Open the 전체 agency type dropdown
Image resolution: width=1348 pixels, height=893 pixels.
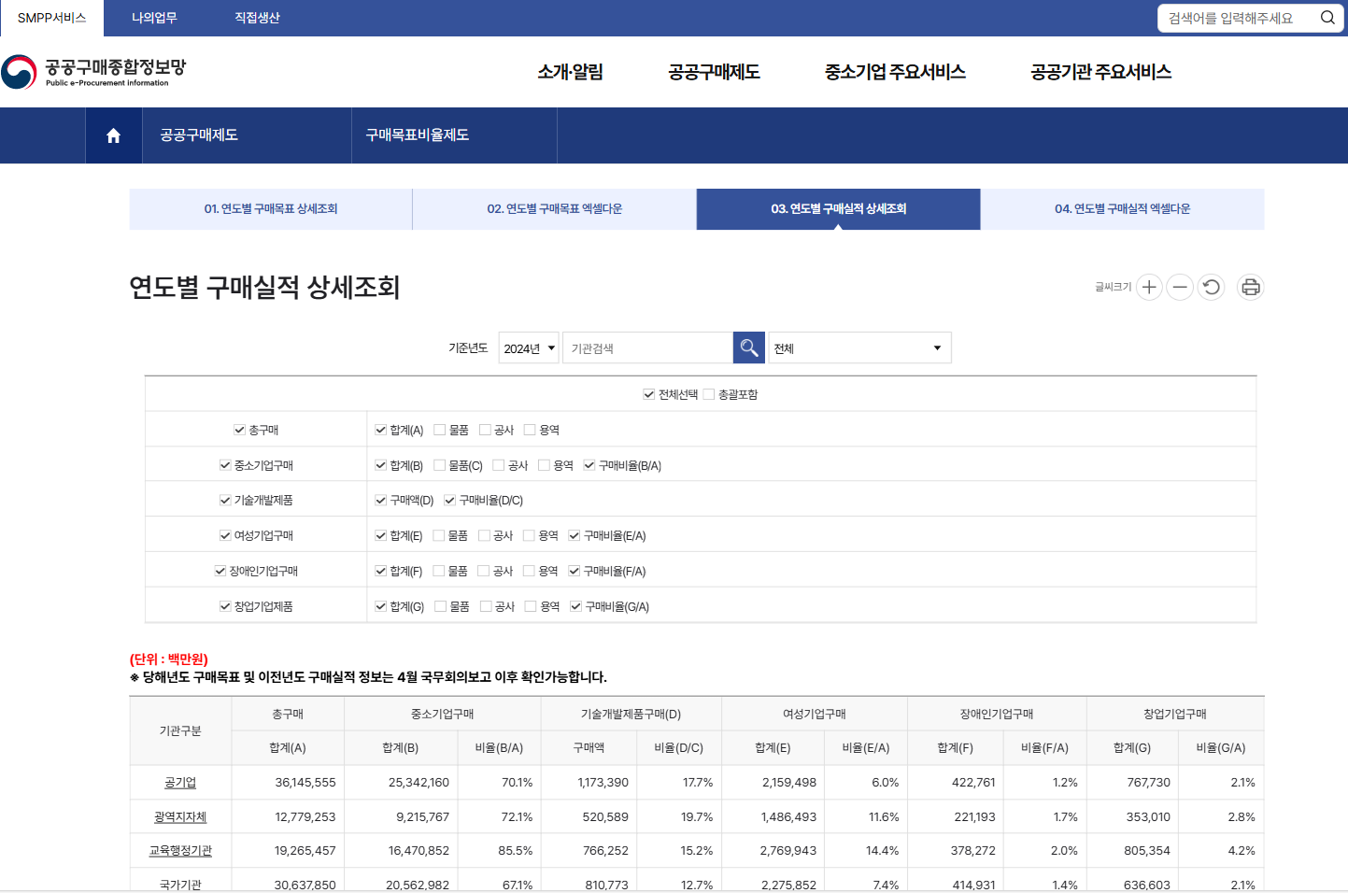(859, 347)
